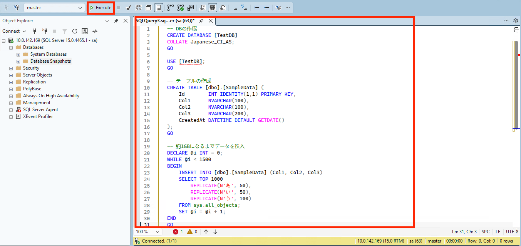The height and width of the screenshot is (246, 521).
Task: Switch output to Results to Grid
Action: point(213,8)
